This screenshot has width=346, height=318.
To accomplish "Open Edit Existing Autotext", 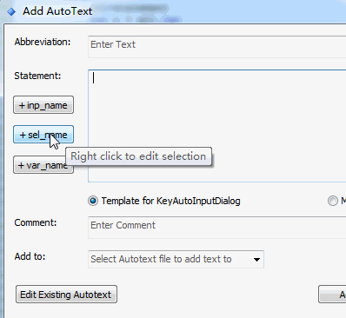I will pos(66,295).
